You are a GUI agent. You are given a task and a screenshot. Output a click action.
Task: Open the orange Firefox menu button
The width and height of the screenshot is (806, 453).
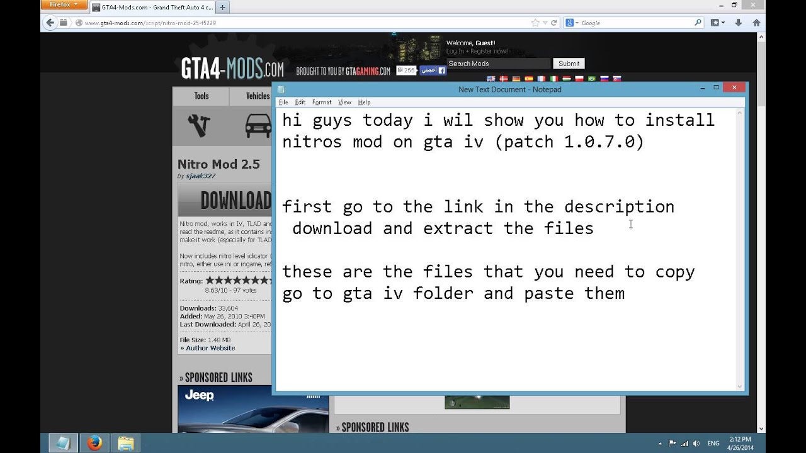coord(64,5)
